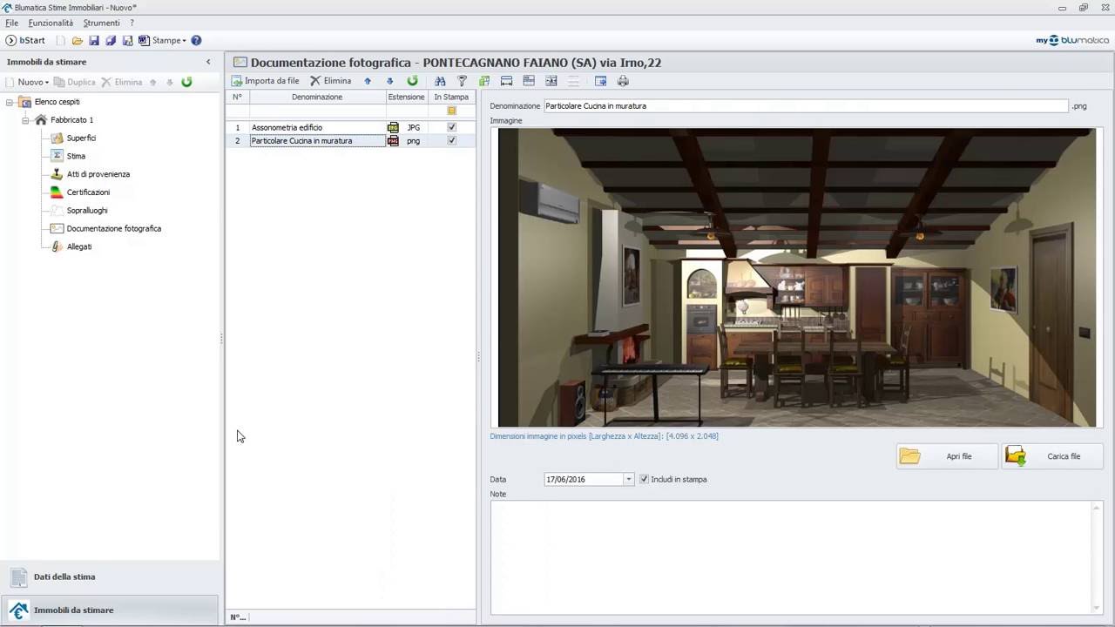1115x627 pixels.
Task: Click the Apri file button
Action: coord(947,456)
